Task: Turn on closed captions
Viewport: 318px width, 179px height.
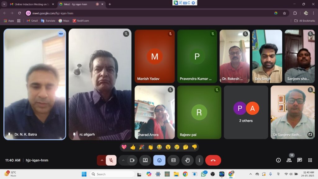Action: [173, 160]
